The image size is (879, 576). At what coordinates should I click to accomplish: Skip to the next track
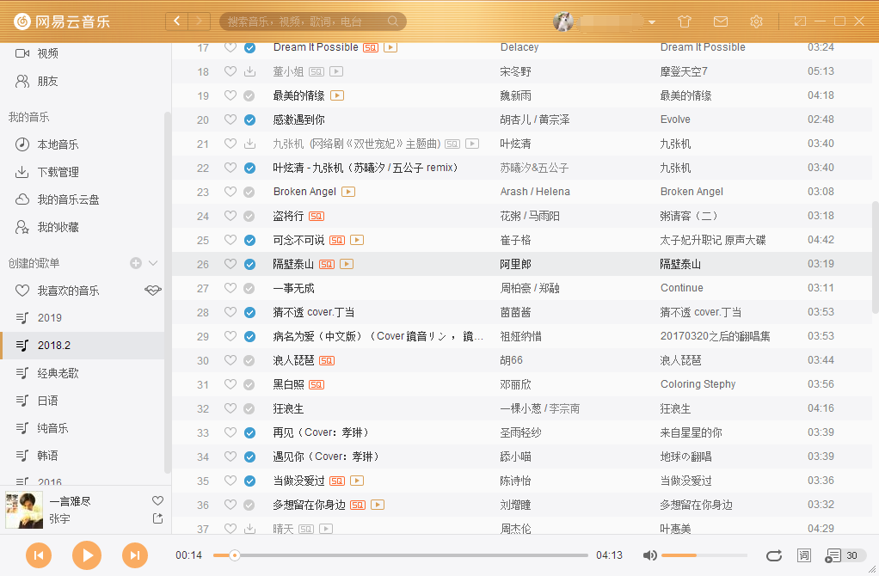coord(135,555)
